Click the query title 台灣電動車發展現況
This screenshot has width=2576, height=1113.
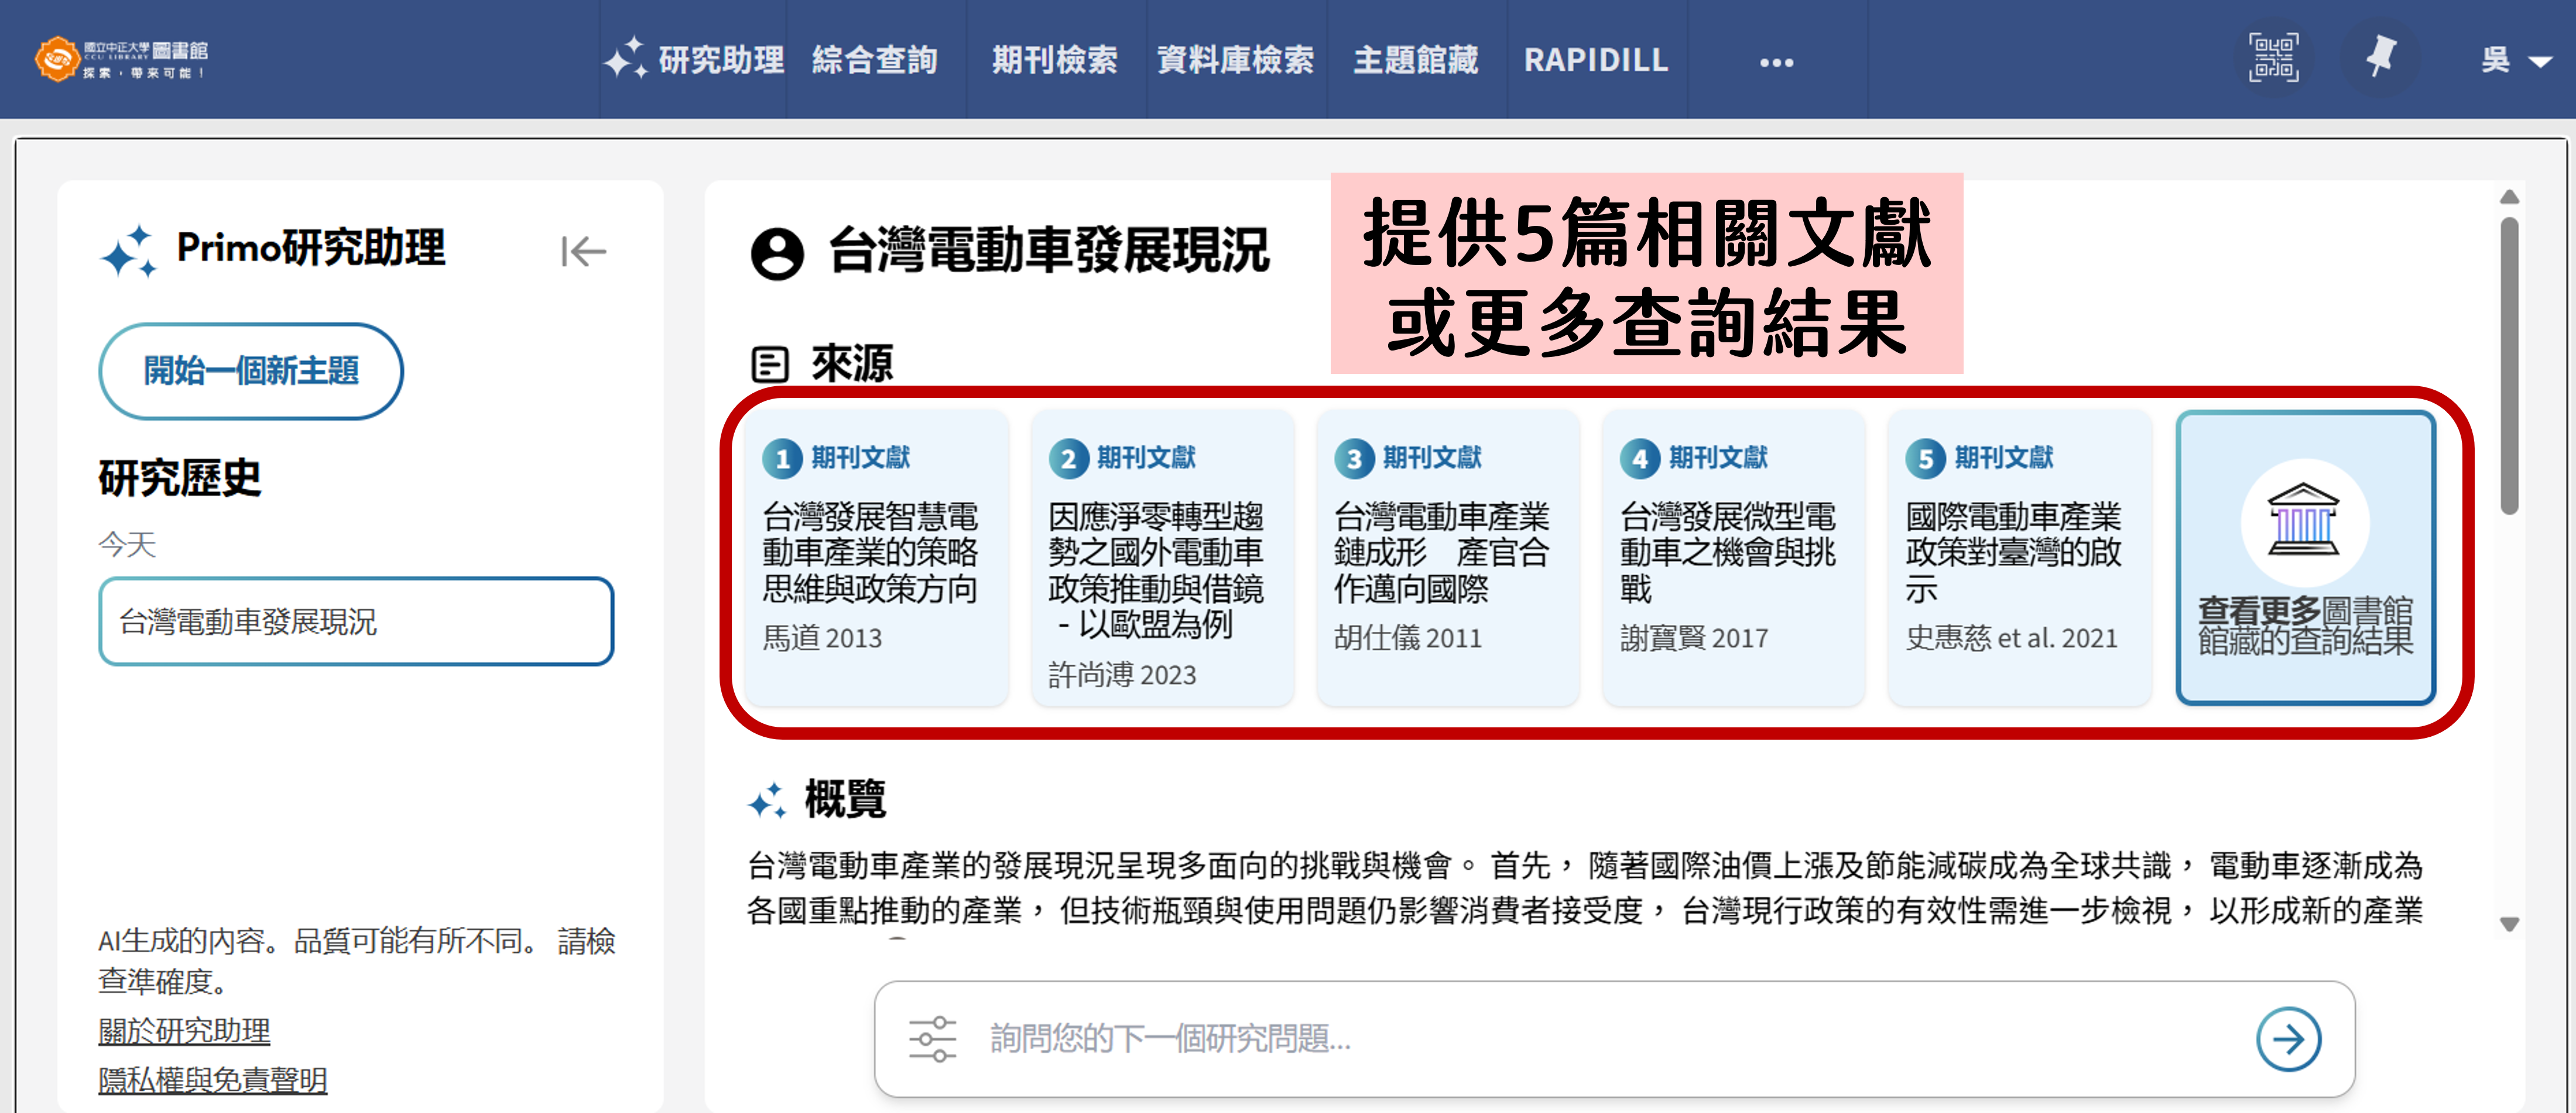[1049, 251]
